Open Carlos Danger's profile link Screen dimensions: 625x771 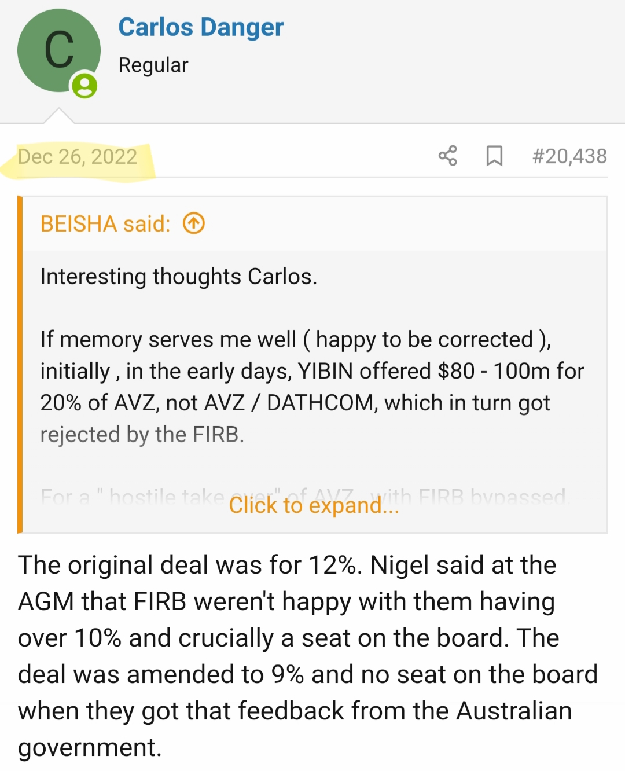201,27
